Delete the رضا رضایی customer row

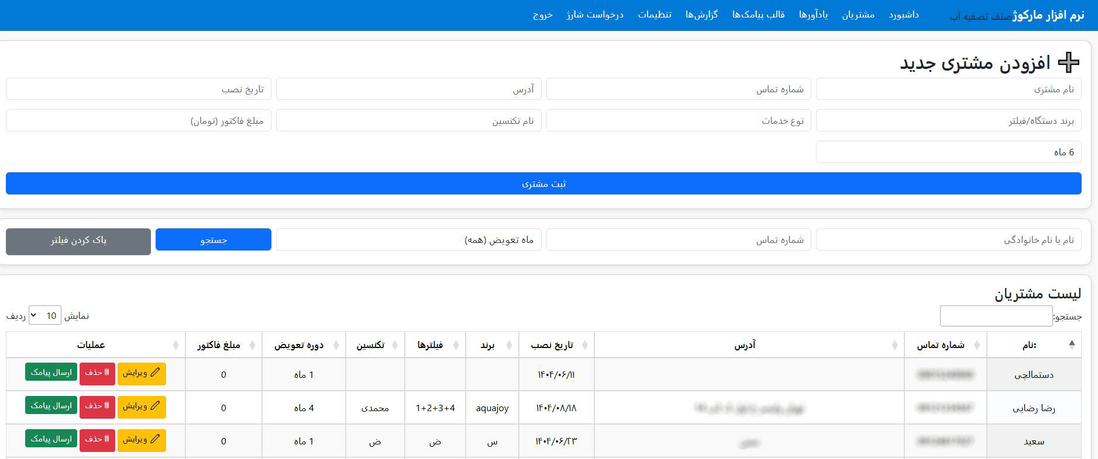pyautogui.click(x=97, y=406)
